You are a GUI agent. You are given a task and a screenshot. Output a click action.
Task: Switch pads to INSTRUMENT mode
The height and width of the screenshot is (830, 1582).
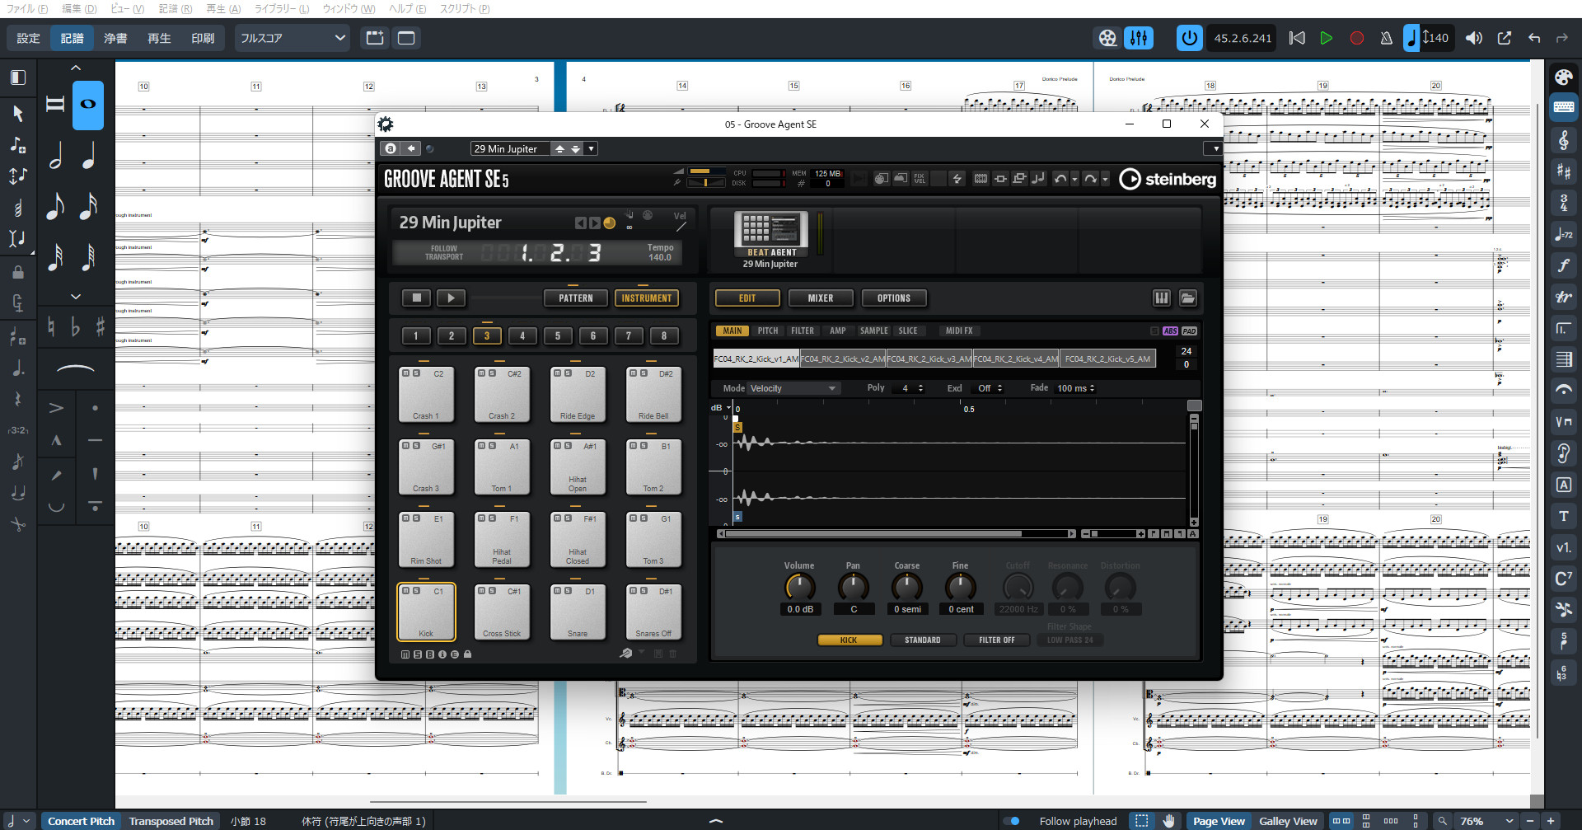point(647,298)
